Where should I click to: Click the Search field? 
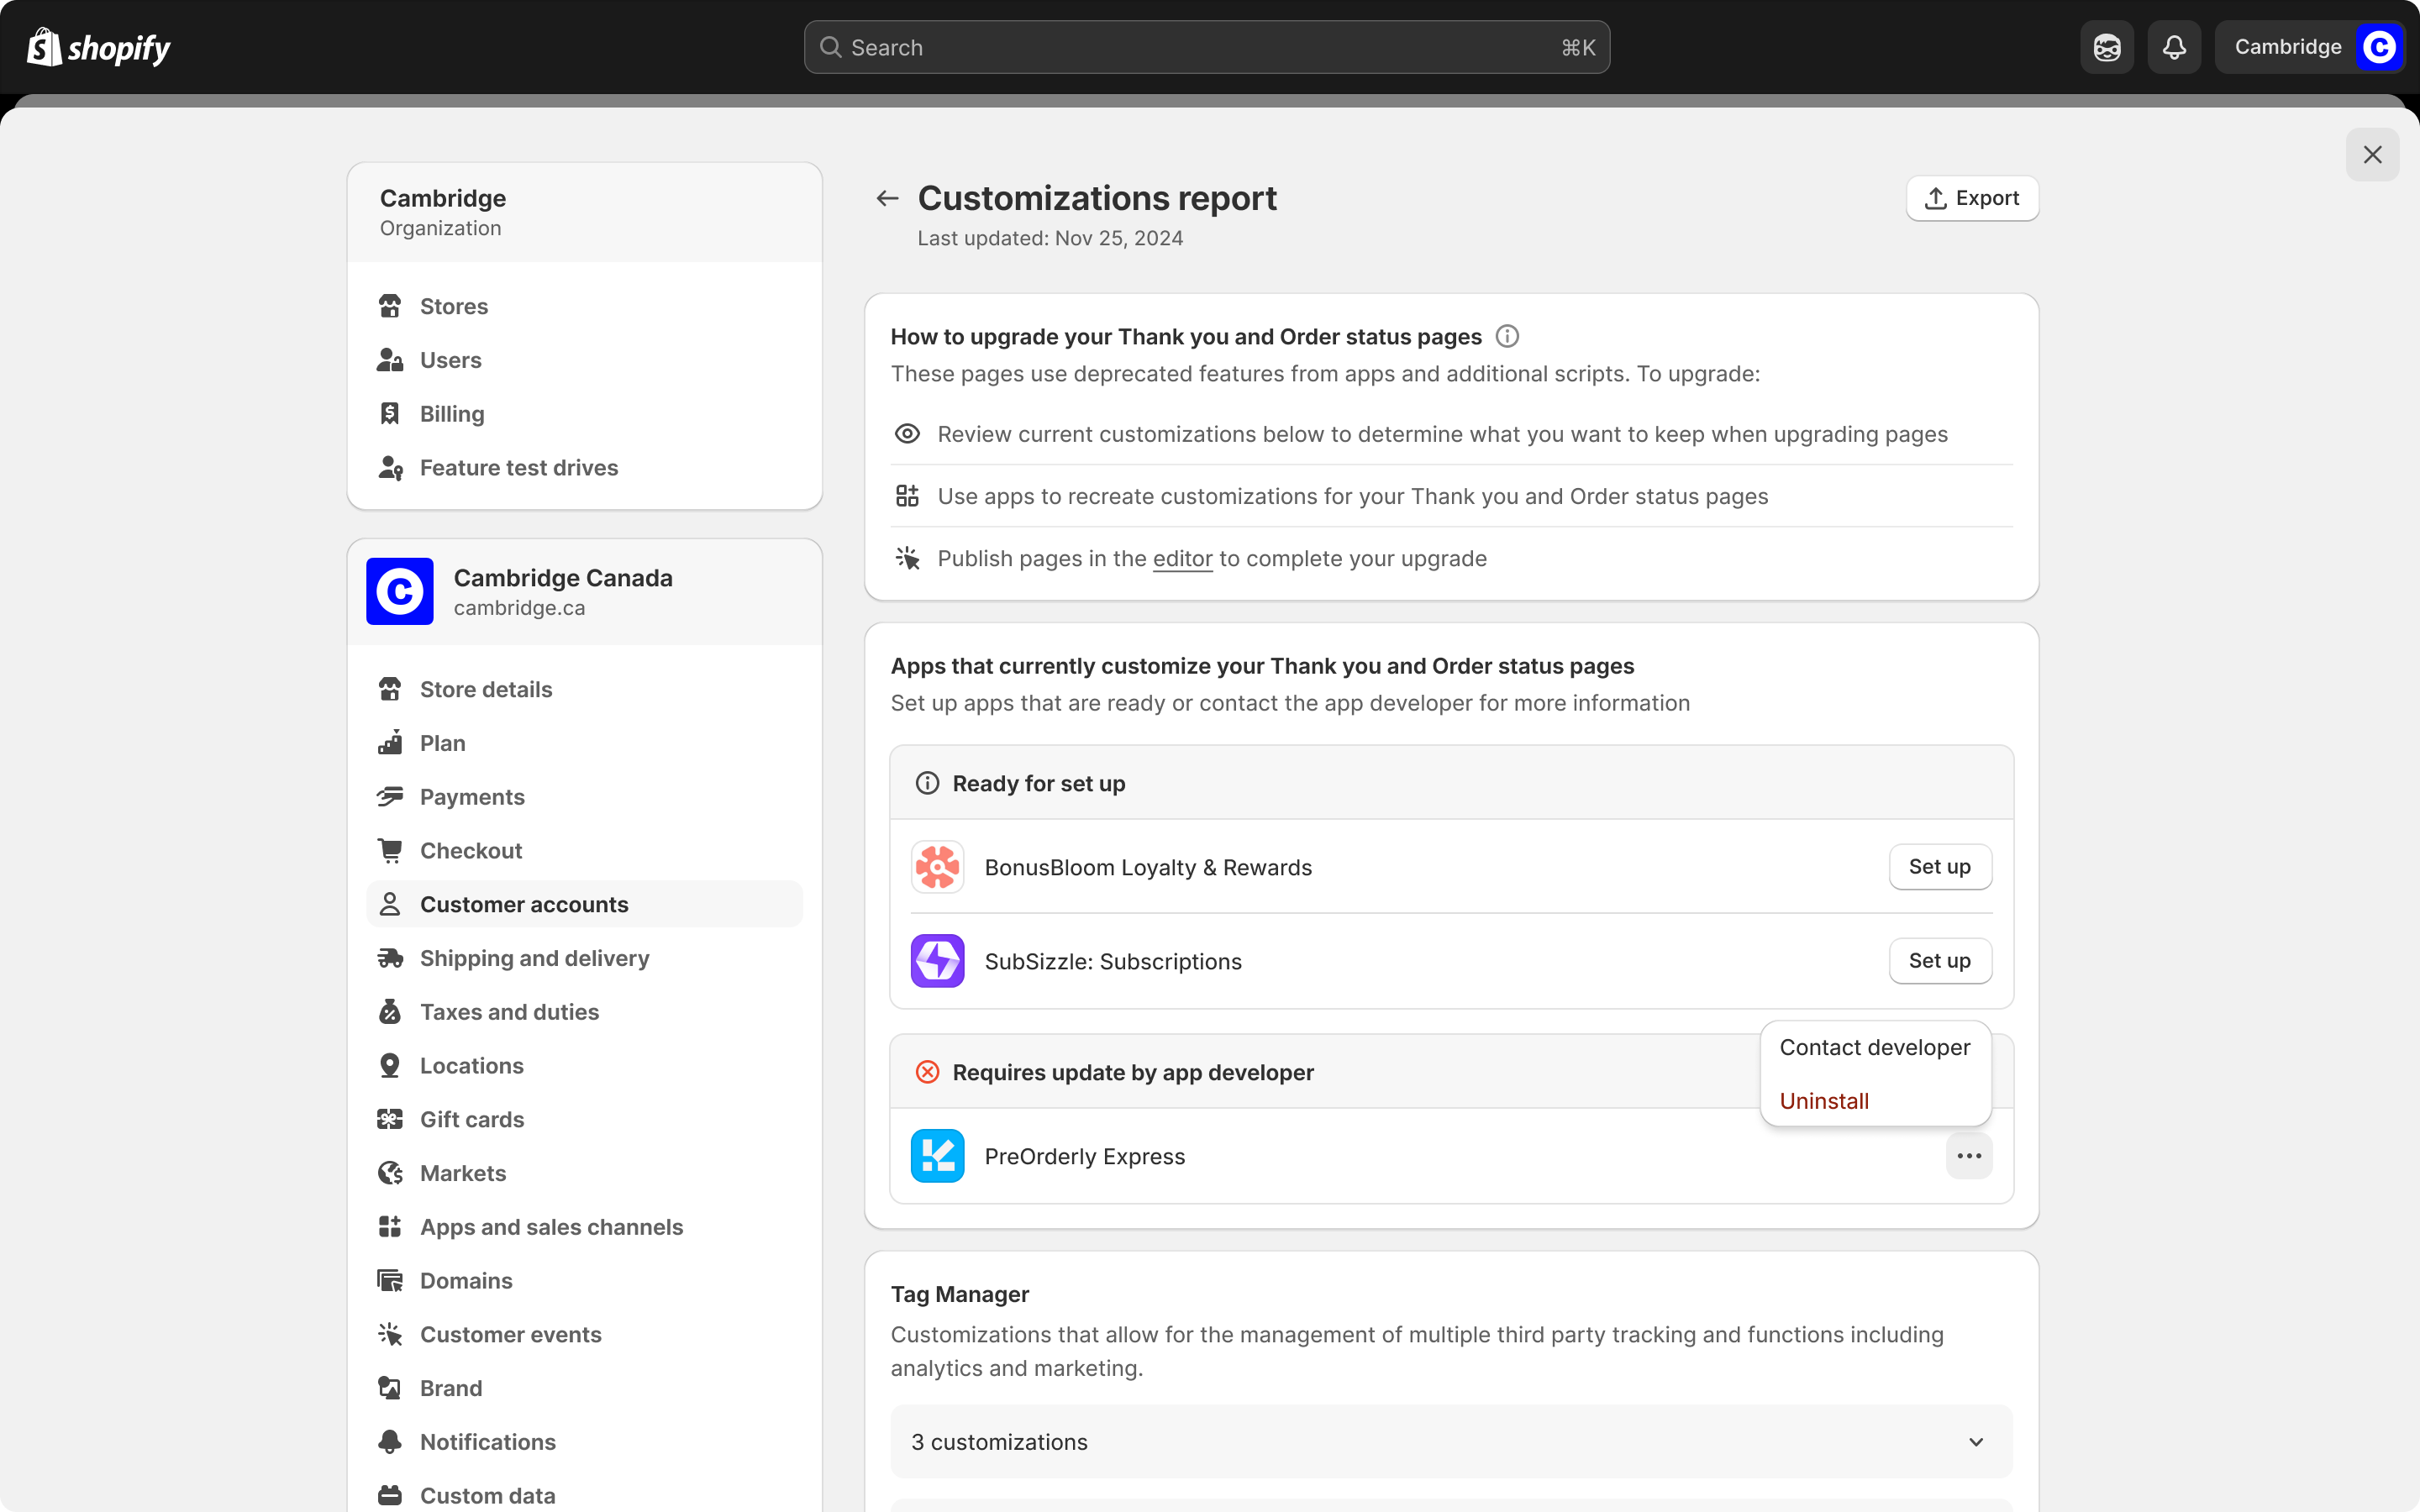pos(1206,47)
